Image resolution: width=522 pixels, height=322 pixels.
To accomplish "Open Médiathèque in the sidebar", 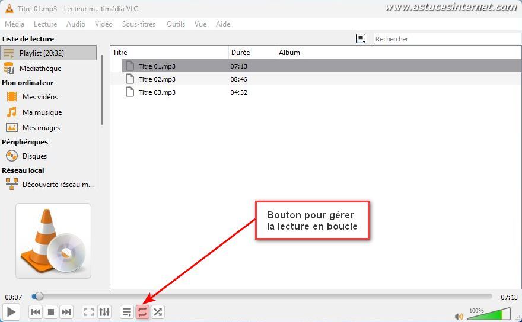I will (x=40, y=69).
